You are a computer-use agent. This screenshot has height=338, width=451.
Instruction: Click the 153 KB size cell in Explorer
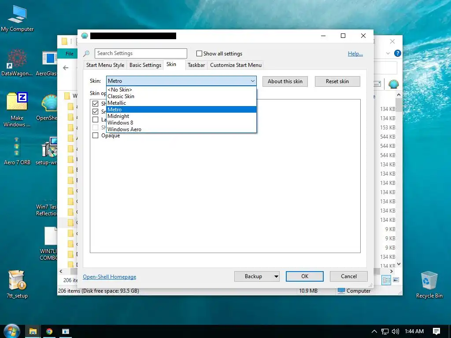coord(388,127)
